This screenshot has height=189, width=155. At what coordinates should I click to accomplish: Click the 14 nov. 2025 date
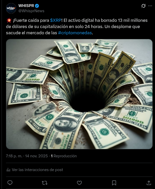tap(37, 156)
